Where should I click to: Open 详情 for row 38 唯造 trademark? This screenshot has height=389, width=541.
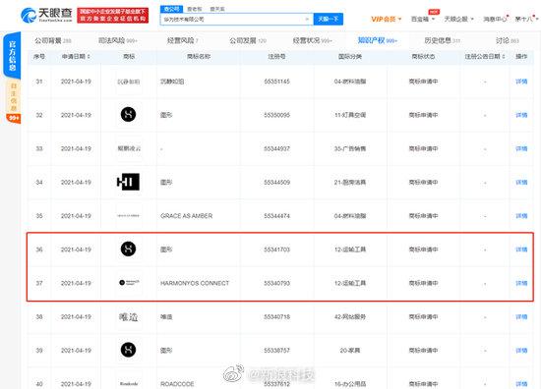(x=521, y=316)
